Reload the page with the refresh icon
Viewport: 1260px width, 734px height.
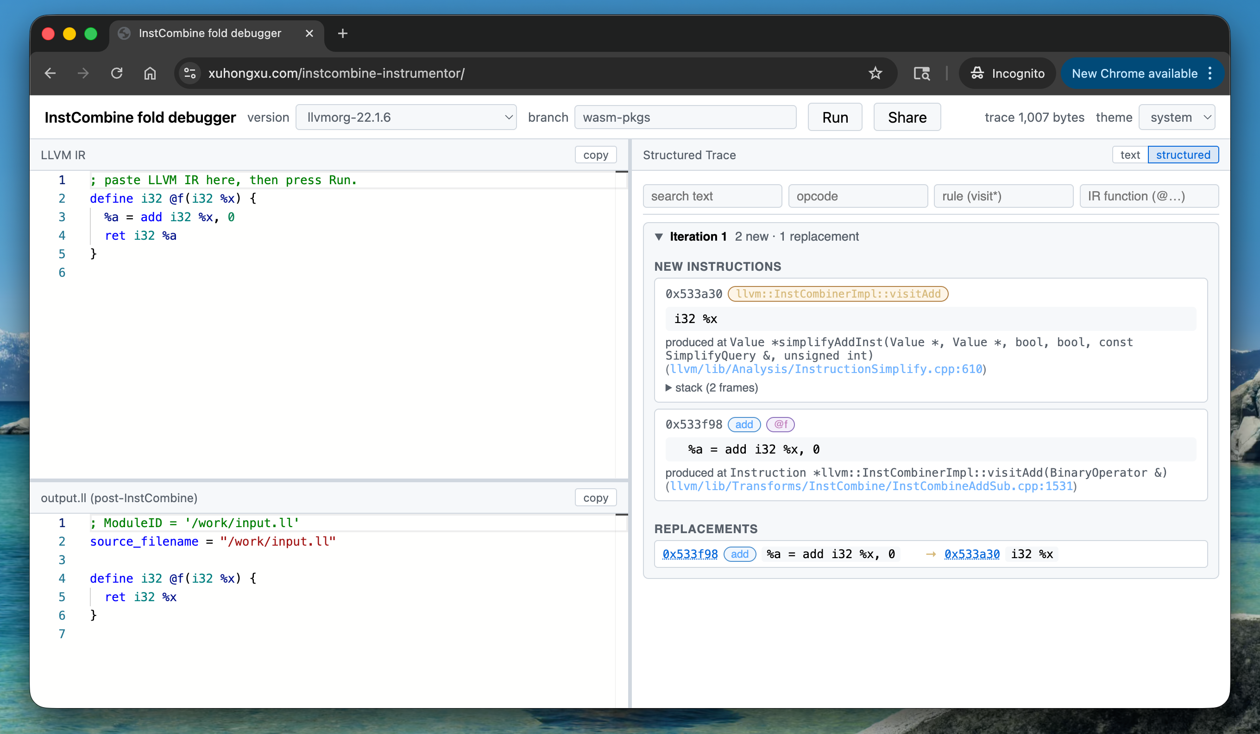(x=116, y=74)
